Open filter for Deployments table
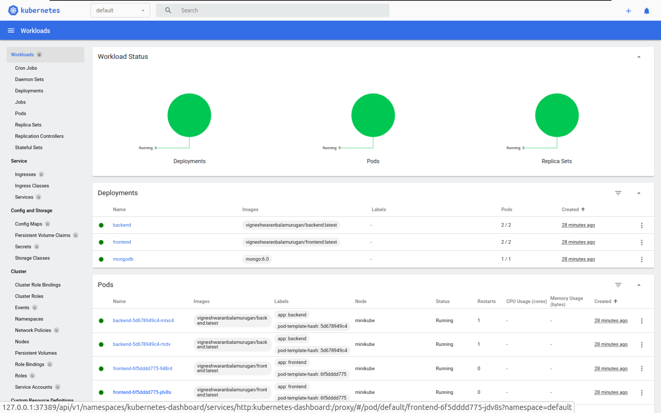Image resolution: width=661 pixels, height=413 pixels. (x=618, y=193)
